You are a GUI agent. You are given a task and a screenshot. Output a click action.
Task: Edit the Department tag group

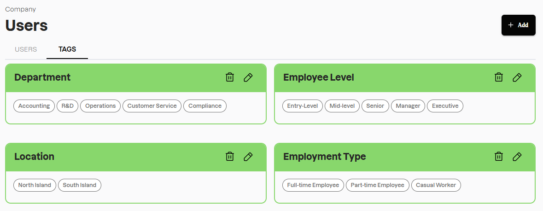(x=248, y=77)
